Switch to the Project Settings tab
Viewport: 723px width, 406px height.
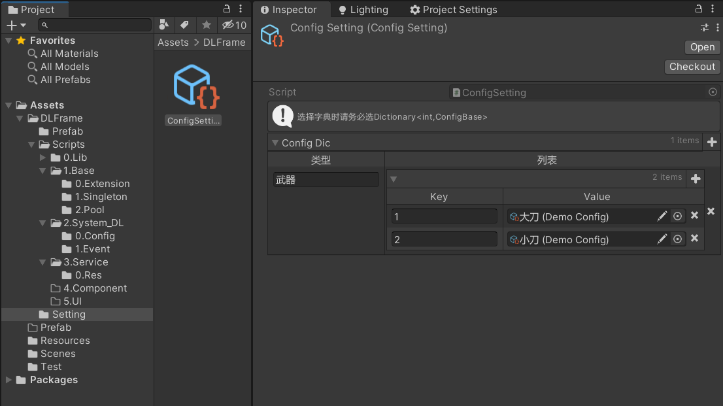[453, 10]
